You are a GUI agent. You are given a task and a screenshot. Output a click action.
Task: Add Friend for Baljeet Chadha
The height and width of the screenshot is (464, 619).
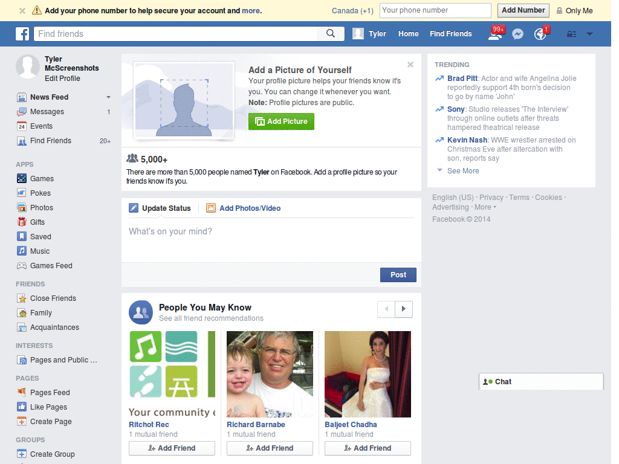tap(368, 448)
